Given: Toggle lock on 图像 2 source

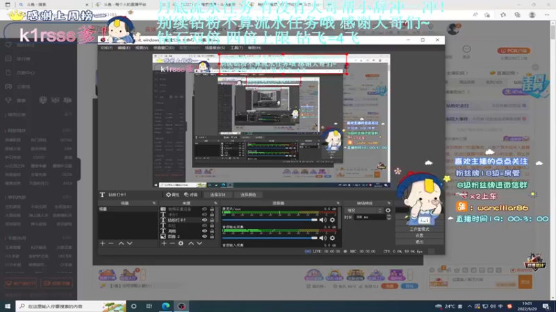Looking at the screenshot, I should [212, 236].
